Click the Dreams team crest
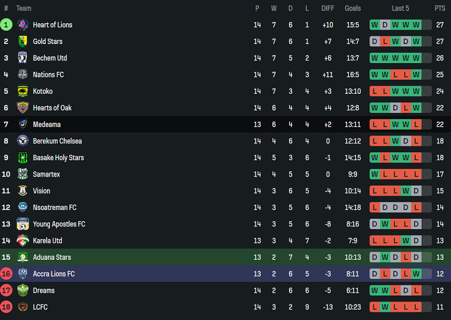Image resolution: width=451 pixels, height=320 pixels. pos(23,290)
